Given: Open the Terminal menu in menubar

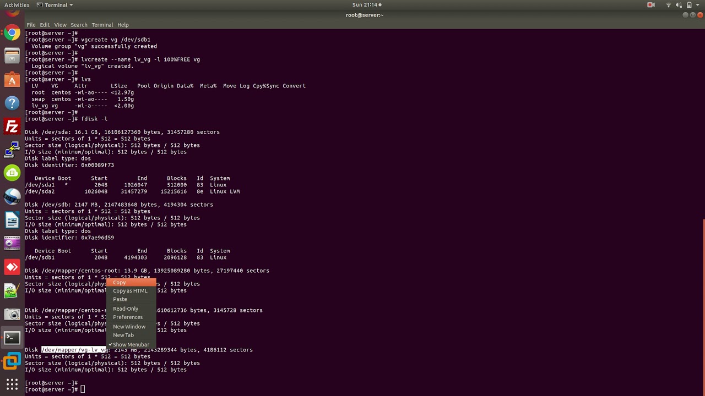Looking at the screenshot, I should 102,25.
